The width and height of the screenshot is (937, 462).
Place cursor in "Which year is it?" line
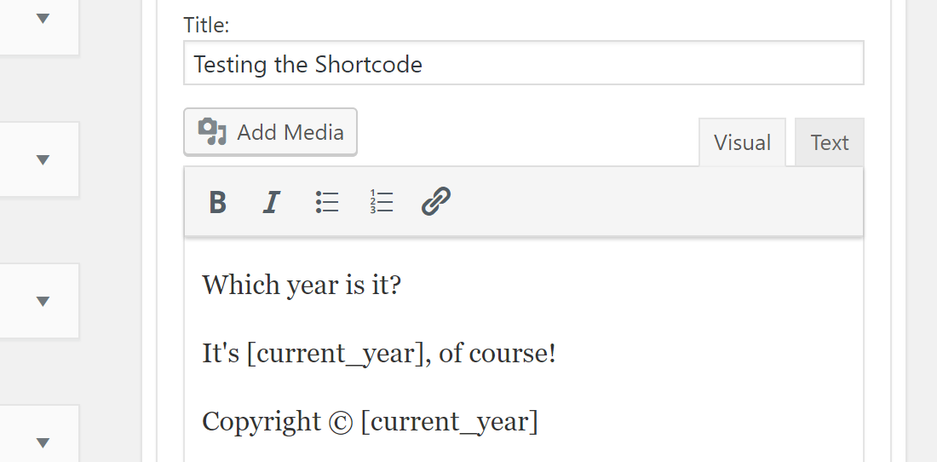[302, 285]
